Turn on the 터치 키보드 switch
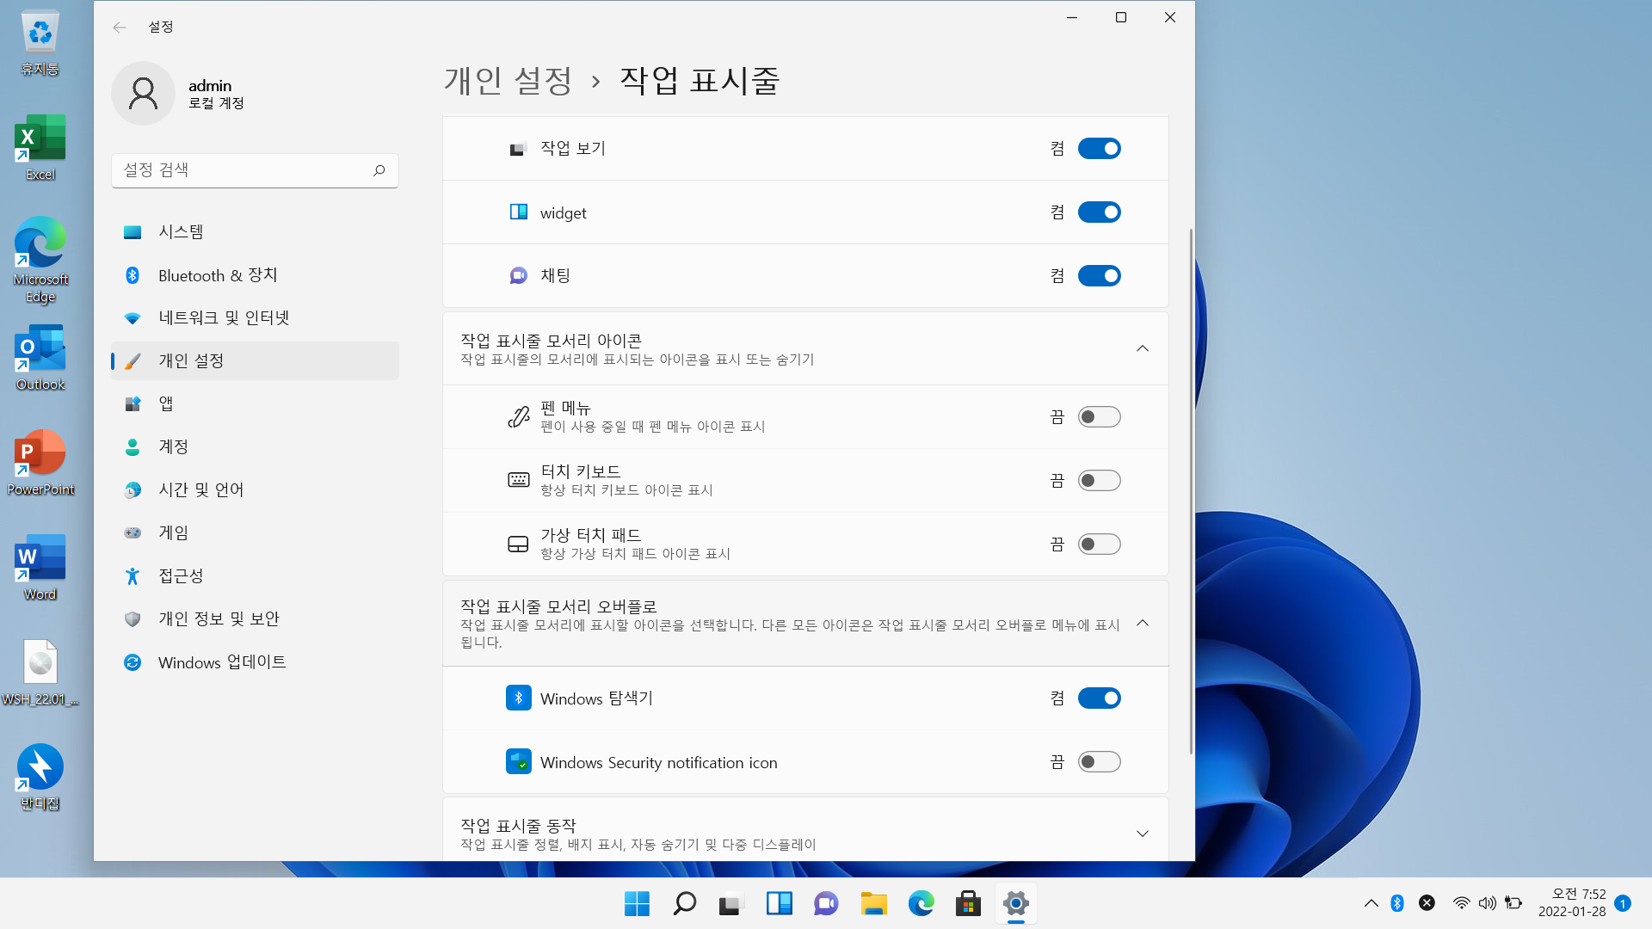The image size is (1652, 929). pyautogui.click(x=1099, y=481)
